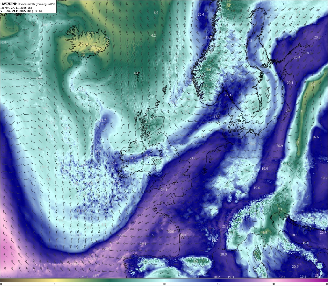The width and height of the screenshot is (328, 286).
Task: Click the 'IT: Fim. 27. 11. 2025 18Z' line
Action: (x=16, y=7)
